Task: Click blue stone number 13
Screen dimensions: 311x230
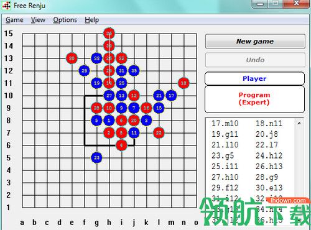Action: [x=121, y=96]
